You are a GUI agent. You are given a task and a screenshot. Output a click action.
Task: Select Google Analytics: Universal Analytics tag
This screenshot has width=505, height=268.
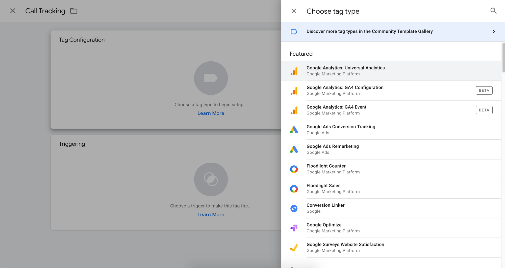(391, 71)
